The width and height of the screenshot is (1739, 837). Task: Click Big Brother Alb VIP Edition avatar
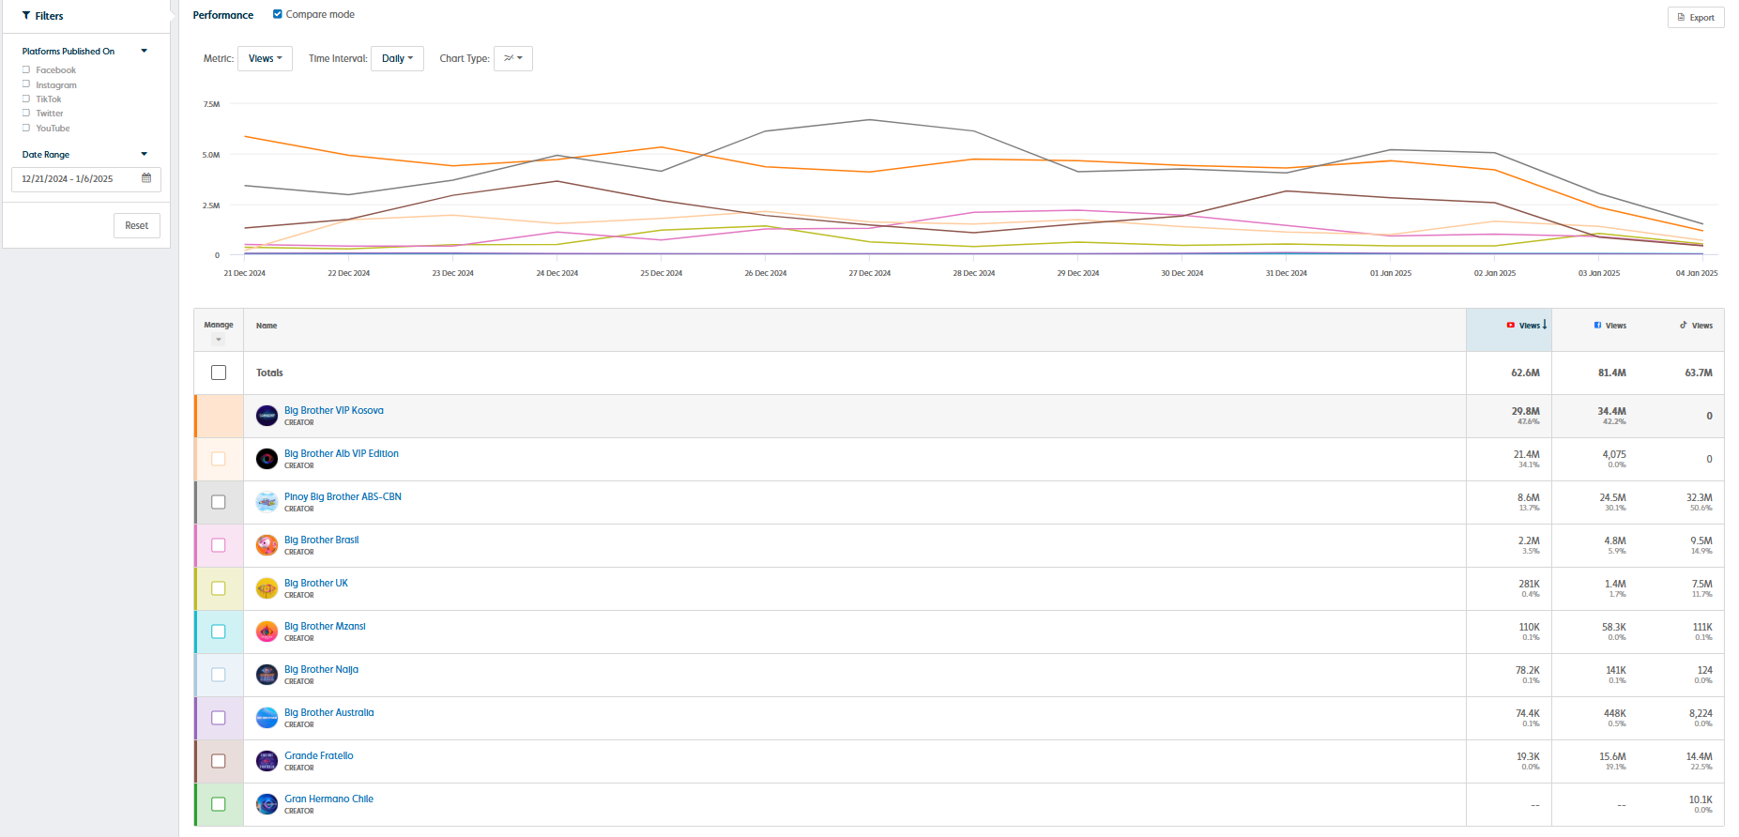pos(267,459)
